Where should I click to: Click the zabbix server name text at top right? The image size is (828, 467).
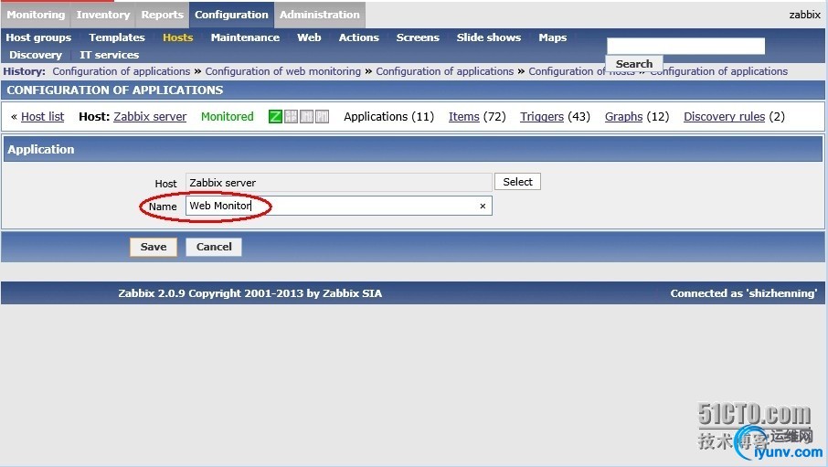click(805, 15)
